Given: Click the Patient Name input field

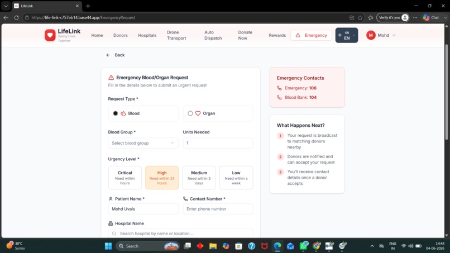Looking at the screenshot, I should point(143,209).
